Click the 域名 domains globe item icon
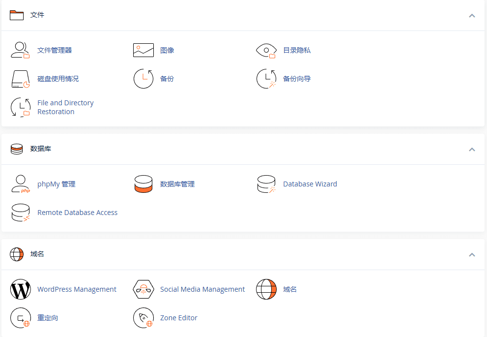Viewport: 487px width, 337px height. click(x=266, y=289)
